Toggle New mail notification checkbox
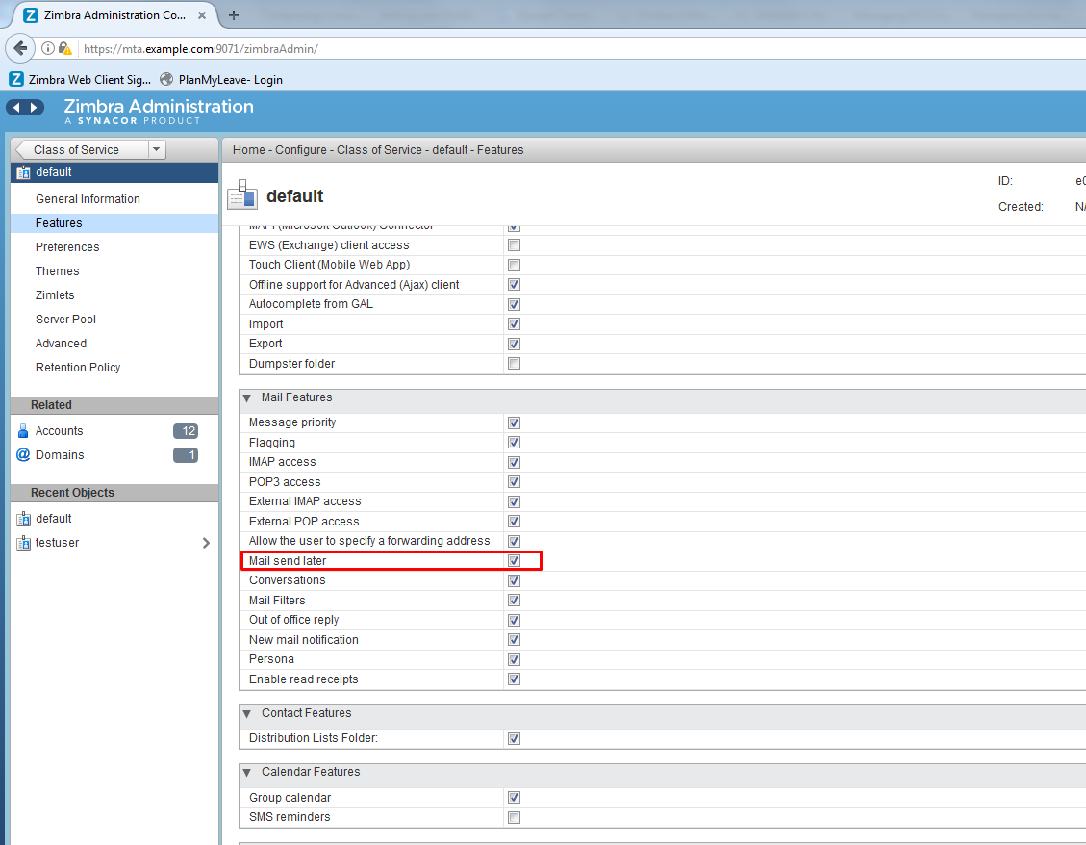 514,640
